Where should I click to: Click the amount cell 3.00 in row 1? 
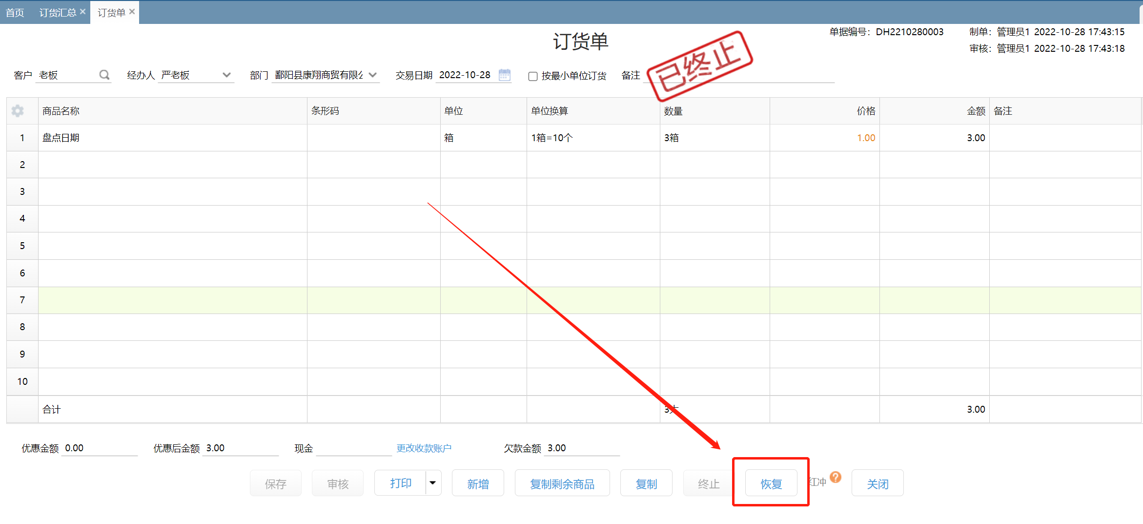(935, 138)
